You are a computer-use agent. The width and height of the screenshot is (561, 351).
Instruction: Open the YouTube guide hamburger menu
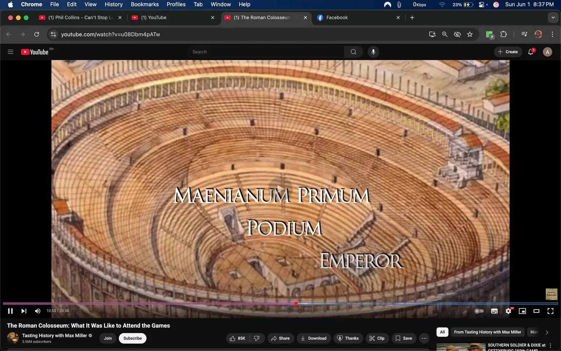pos(11,52)
